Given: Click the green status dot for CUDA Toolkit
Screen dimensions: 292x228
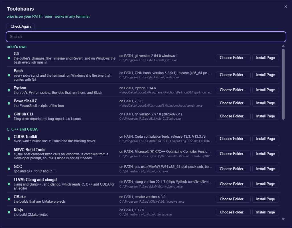Looking at the screenshot, I should pos(9,139).
